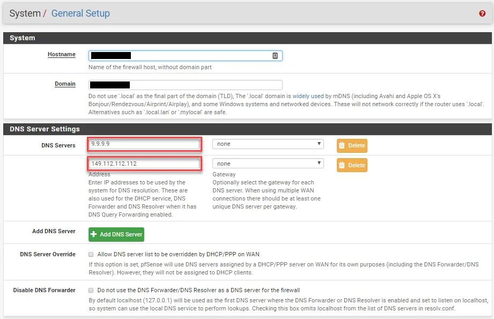Viewport: 494px width, 319px height.
Task: Click the 'DNS Servers' row label
Action: (58, 145)
